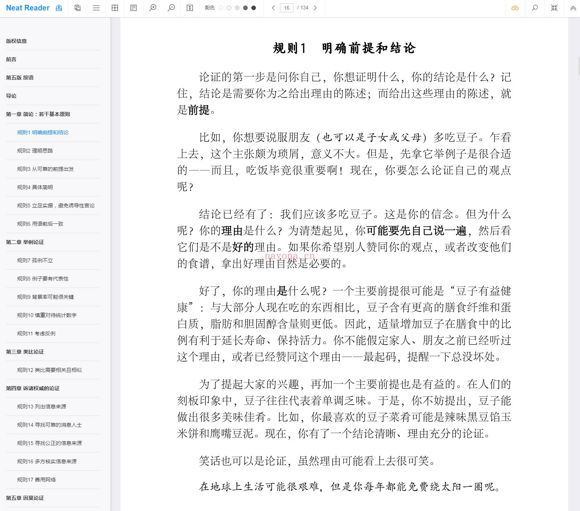580x511 pixels.
Task: Zoom out using the magnifier minus icon
Action: point(171,8)
